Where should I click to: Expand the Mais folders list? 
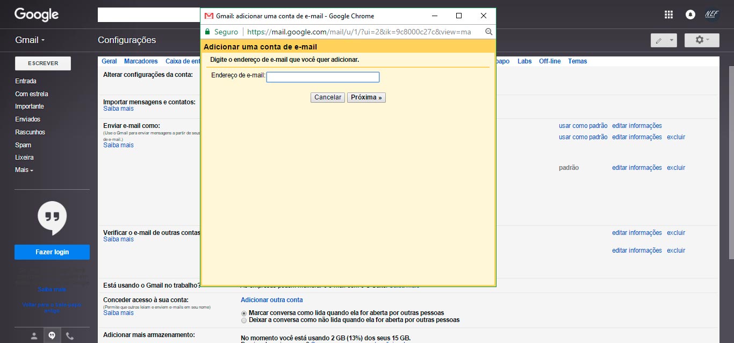click(24, 170)
